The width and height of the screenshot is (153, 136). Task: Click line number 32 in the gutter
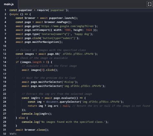click(5, 134)
